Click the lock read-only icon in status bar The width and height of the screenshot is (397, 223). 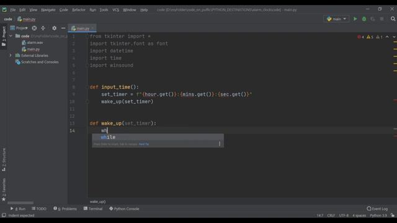tap(393, 216)
